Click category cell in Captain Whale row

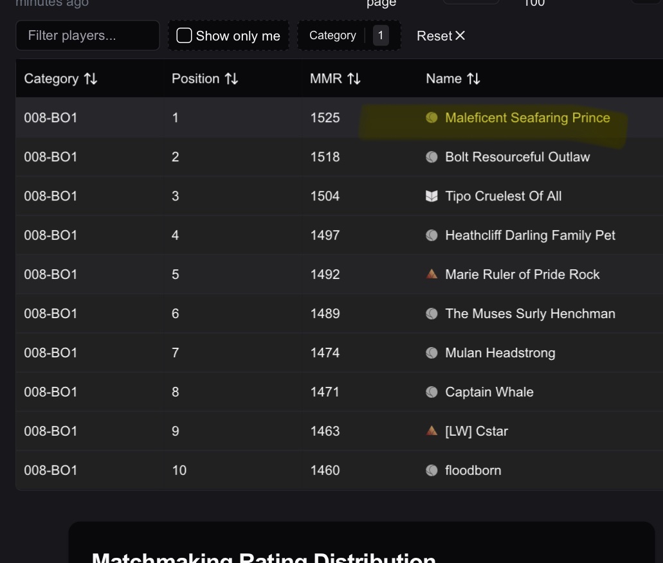tap(50, 392)
